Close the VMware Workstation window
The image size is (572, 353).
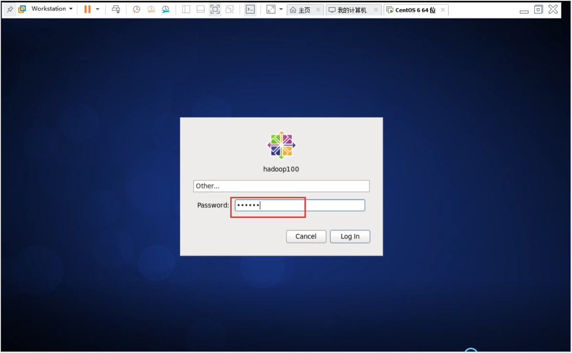pos(553,10)
